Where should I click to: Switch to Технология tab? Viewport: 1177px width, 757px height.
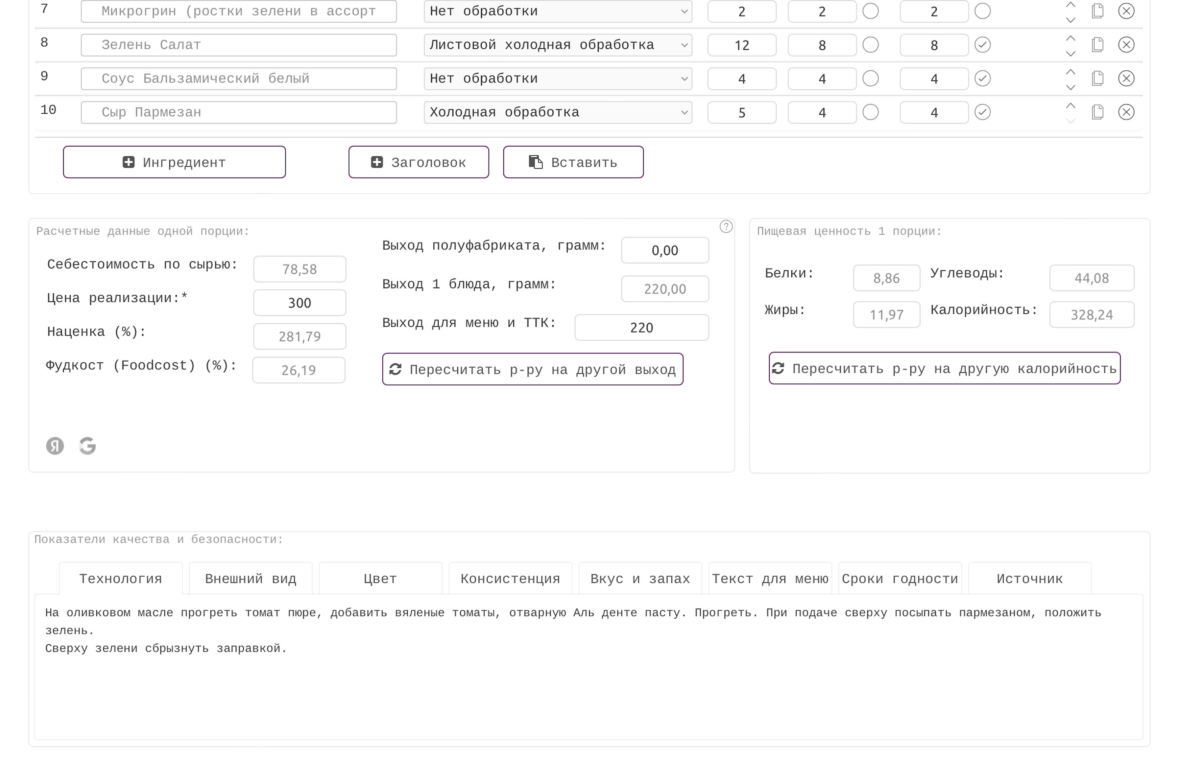pyautogui.click(x=121, y=579)
